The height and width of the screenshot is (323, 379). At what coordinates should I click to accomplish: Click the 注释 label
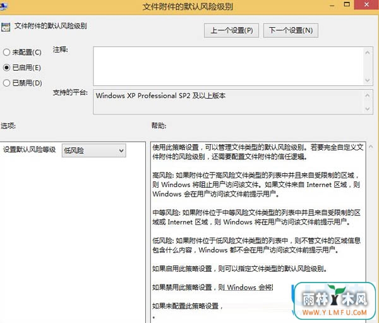tap(60, 49)
